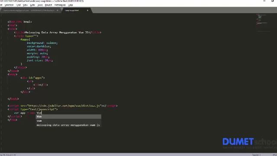Click the '#apps{' CSS selector line
The width and height of the screenshot is (277, 156).
[25, 39]
